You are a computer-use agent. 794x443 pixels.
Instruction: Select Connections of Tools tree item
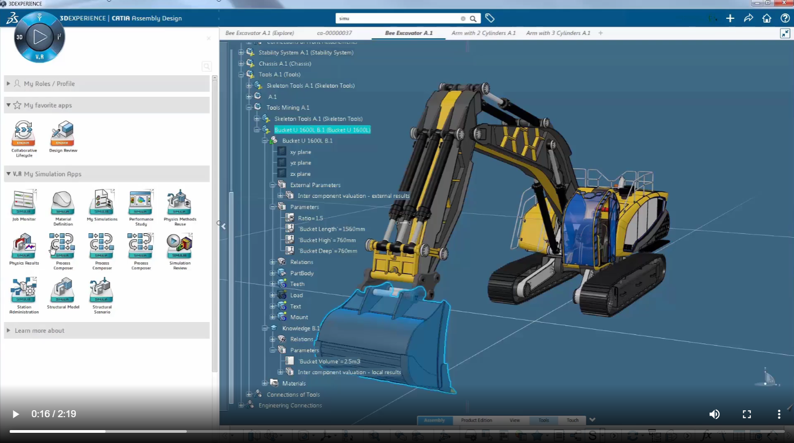(293, 395)
